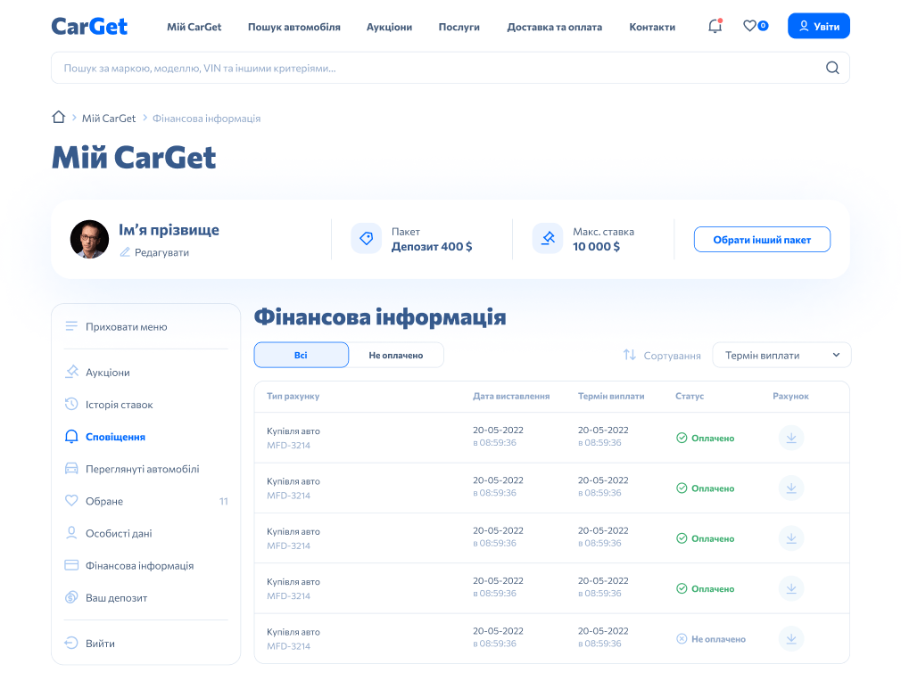Click the search magnifier icon

click(x=832, y=68)
